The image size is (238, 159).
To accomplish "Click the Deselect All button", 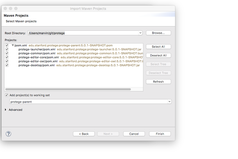I will coord(158,55).
